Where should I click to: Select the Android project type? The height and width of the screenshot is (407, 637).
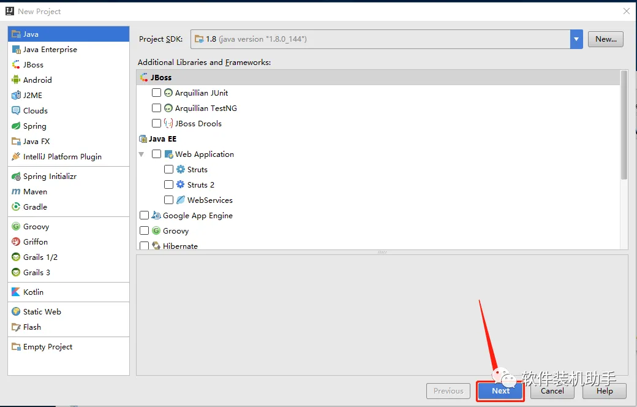tap(69, 80)
